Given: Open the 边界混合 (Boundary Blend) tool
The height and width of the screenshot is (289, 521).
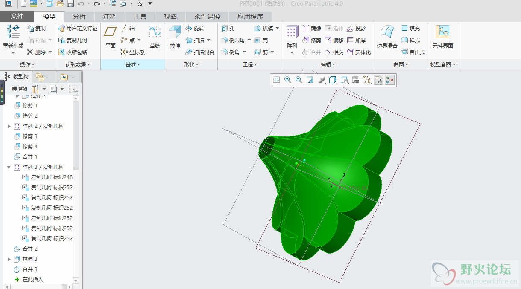Looking at the screenshot, I should pos(387,37).
